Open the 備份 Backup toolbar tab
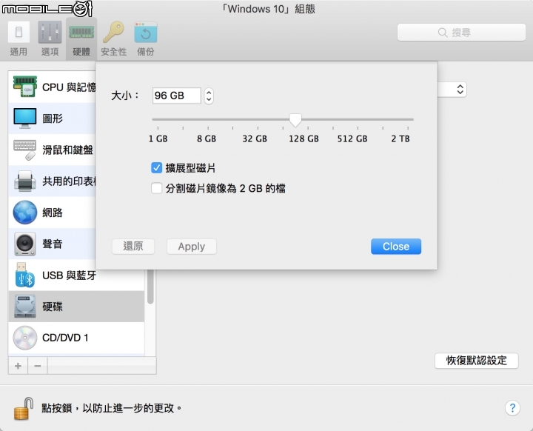This screenshot has width=533, height=431. (146, 39)
